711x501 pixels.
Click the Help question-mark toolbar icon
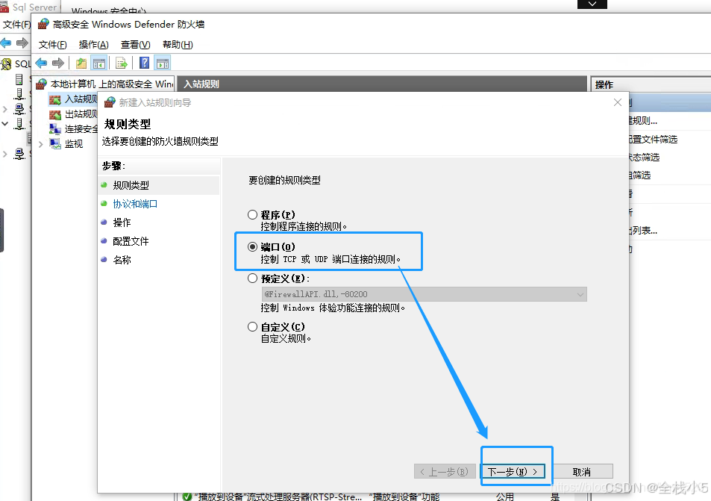(x=144, y=62)
